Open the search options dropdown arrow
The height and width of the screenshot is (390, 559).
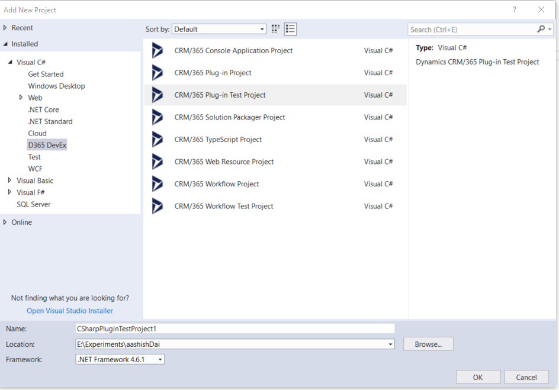point(550,30)
